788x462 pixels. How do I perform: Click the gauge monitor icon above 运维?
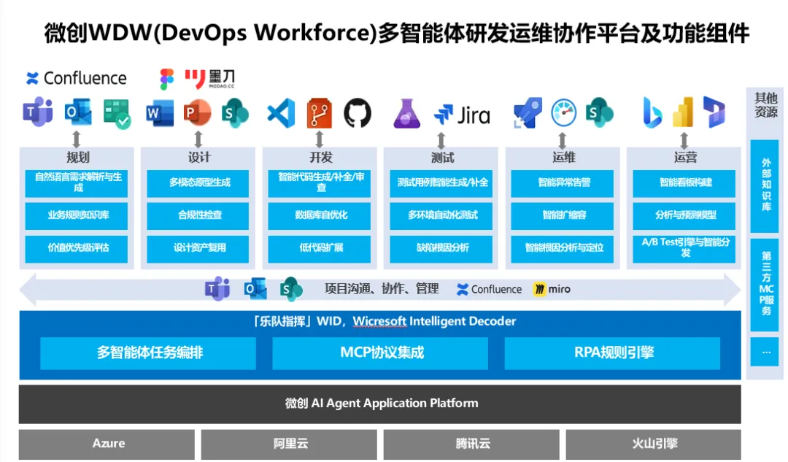564,112
